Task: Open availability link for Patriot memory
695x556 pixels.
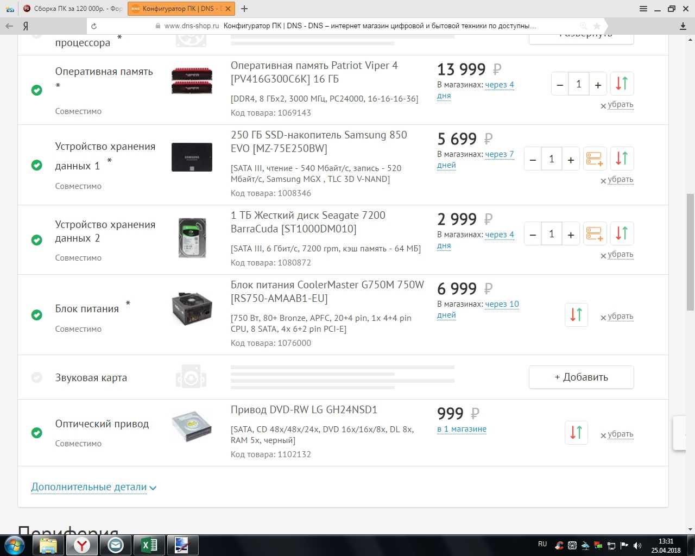Action: [x=499, y=85]
